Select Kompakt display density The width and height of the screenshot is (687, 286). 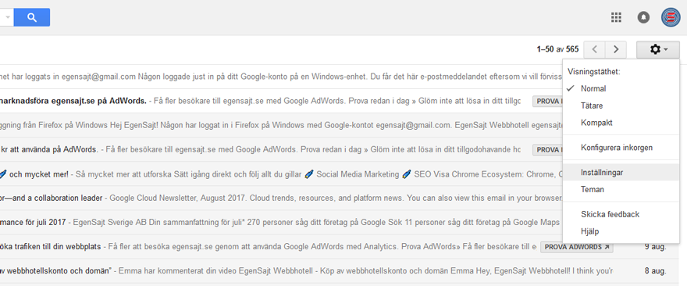[x=621, y=123]
